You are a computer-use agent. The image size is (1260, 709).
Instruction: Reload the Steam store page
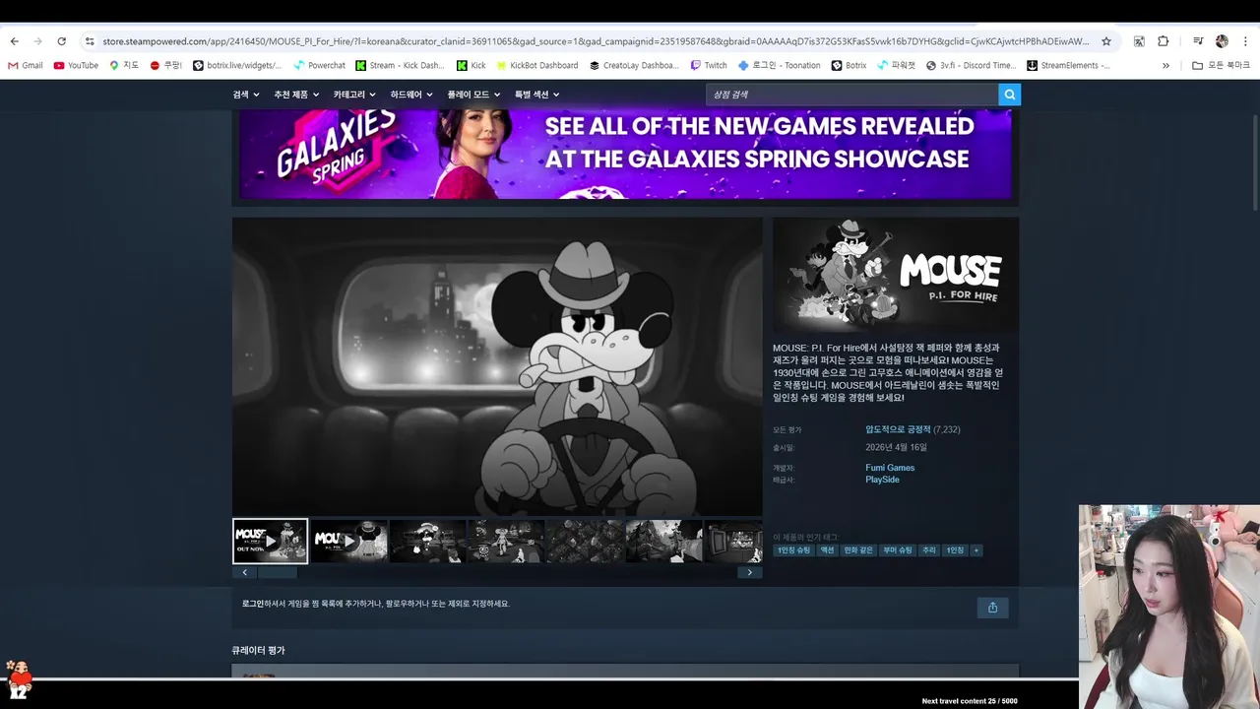tap(61, 41)
